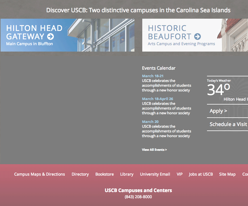248x206 pixels.
Task: Open Jobs at USCB footer link
Action: coord(201,174)
